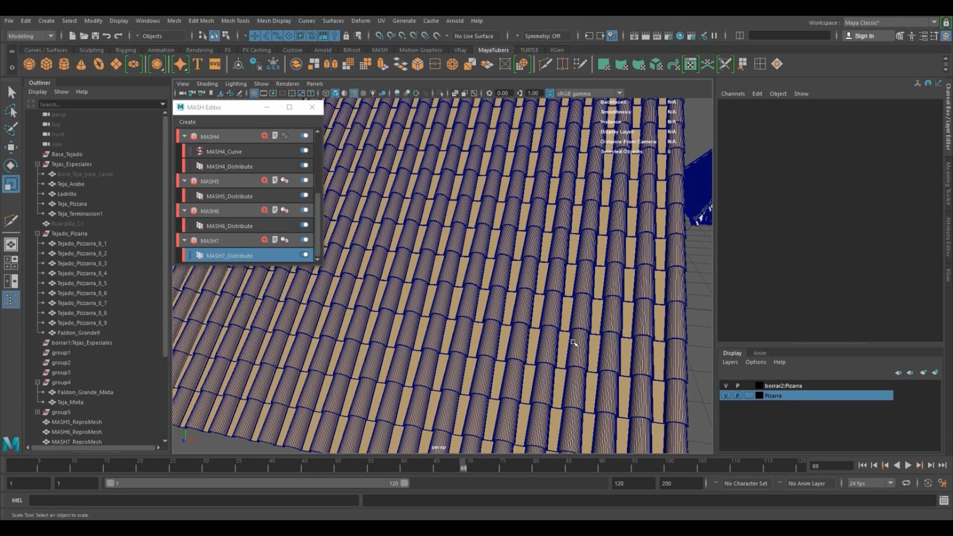Disable the MASH4_Curve node toggle
Screen dimensions: 953x536
(x=304, y=151)
